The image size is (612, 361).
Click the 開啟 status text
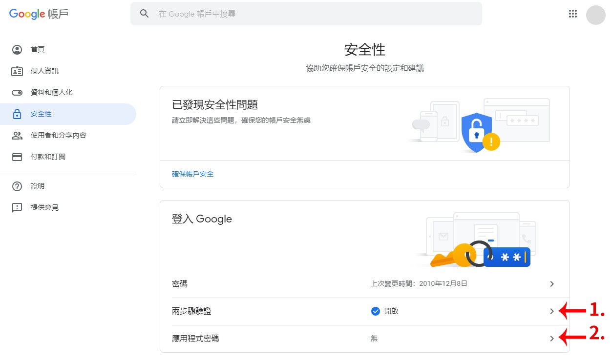391,311
